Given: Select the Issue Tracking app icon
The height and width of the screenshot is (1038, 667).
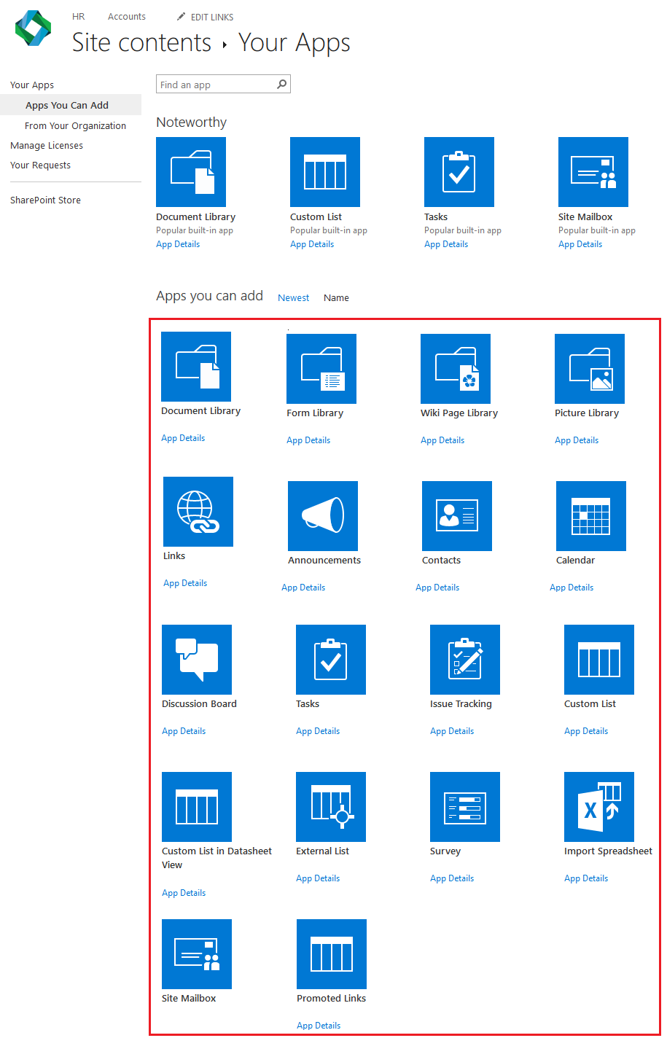Looking at the screenshot, I should tap(464, 660).
